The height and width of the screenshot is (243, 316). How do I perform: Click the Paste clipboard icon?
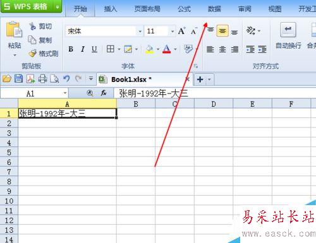(14, 30)
